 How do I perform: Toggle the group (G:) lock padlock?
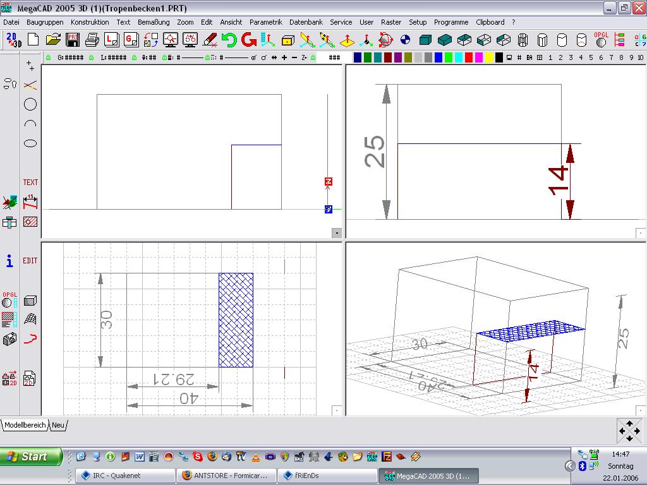pyautogui.click(x=48, y=57)
